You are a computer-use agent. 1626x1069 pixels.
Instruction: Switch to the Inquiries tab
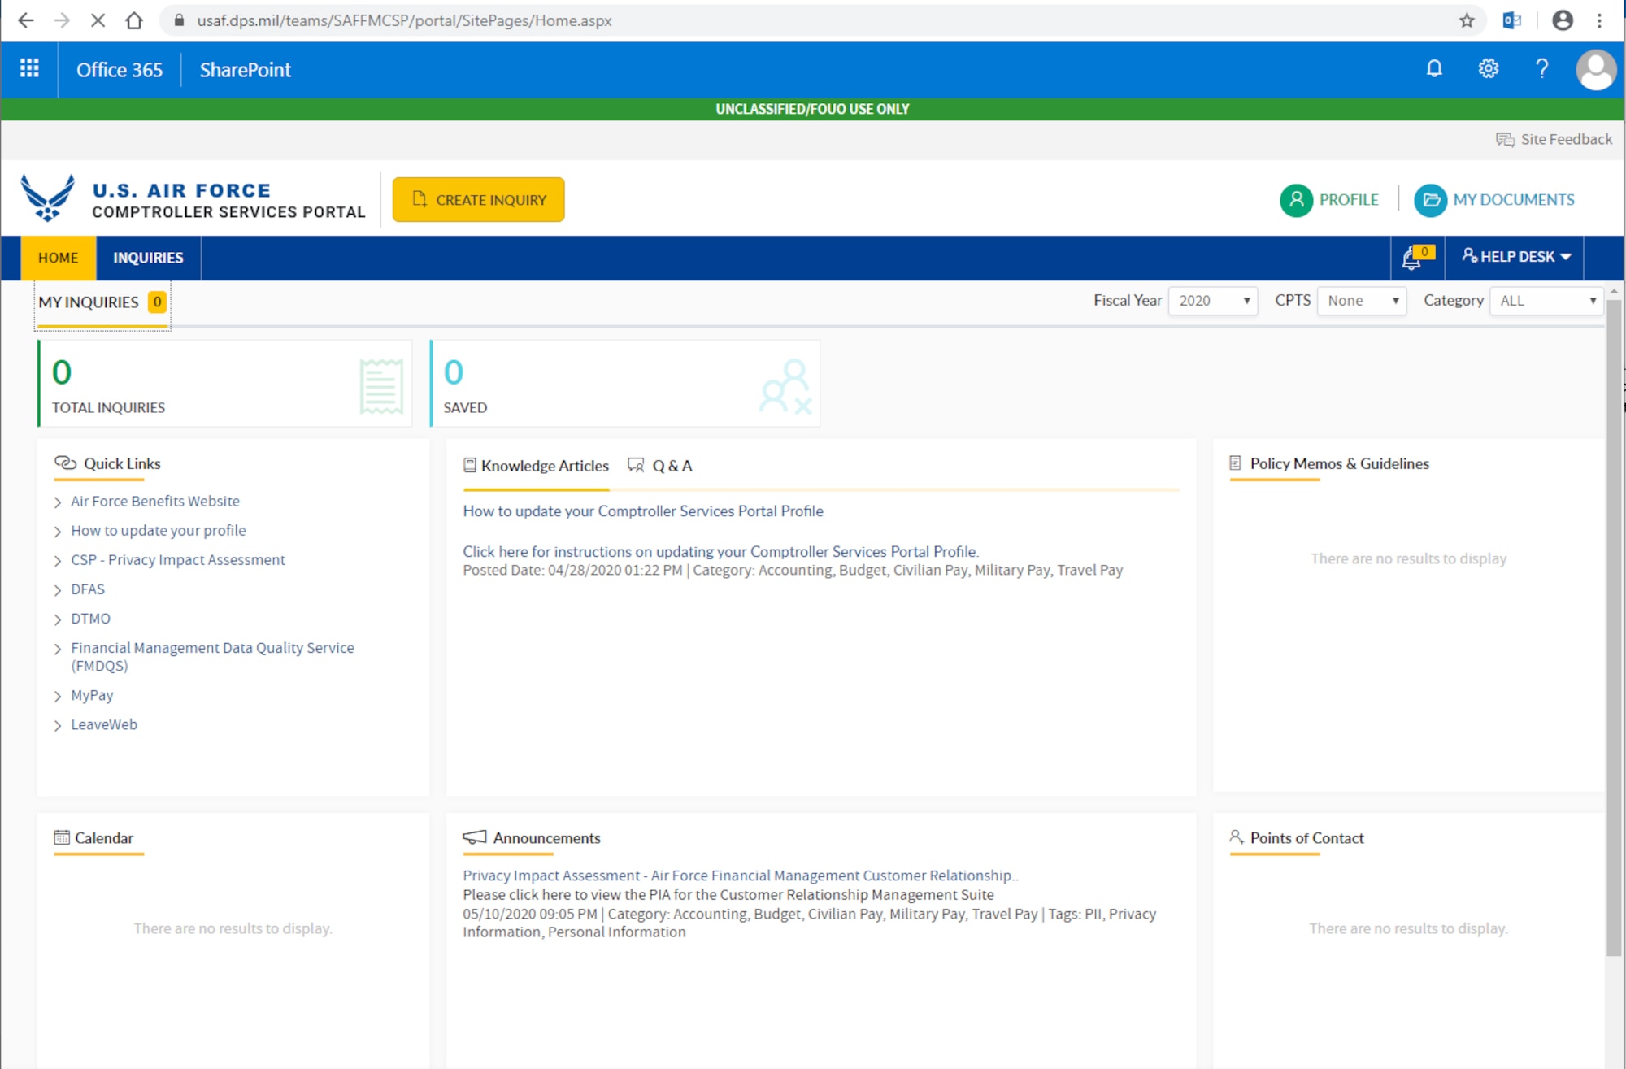pos(149,257)
